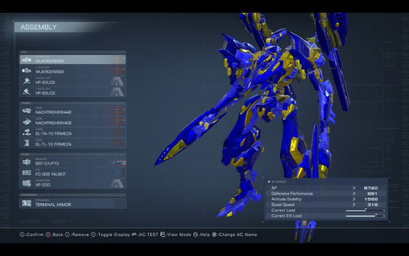
Task: Select the Core NACHTREIHER/40E slot
Action: pos(73,121)
